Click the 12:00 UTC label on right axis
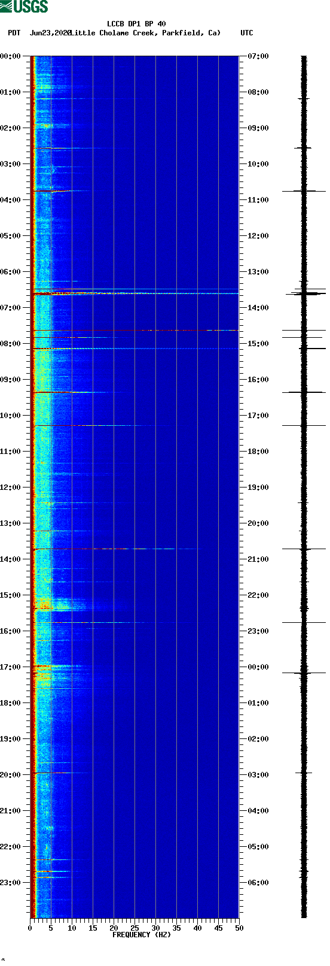The height and width of the screenshot is (966, 330). pyautogui.click(x=258, y=236)
